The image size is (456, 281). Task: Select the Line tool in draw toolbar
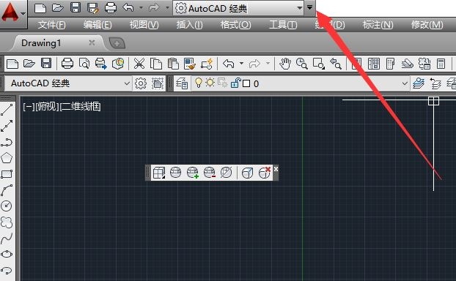pos(7,110)
